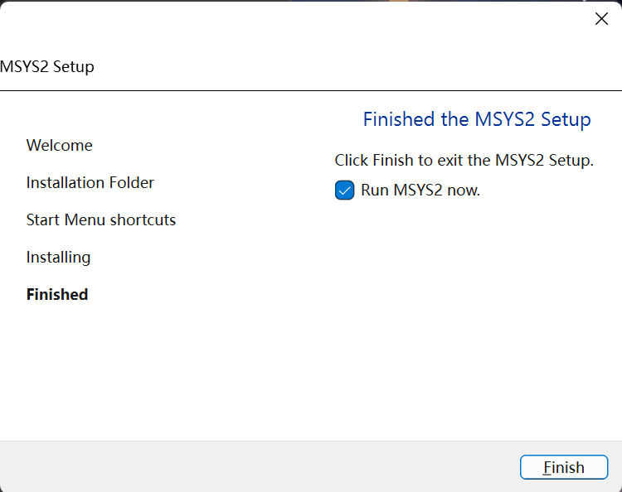Click the white checkmark in the blue box
Viewport: 622px width, 492px height.
pos(345,191)
